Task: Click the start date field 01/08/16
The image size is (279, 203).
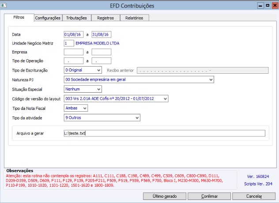Action: (74, 34)
